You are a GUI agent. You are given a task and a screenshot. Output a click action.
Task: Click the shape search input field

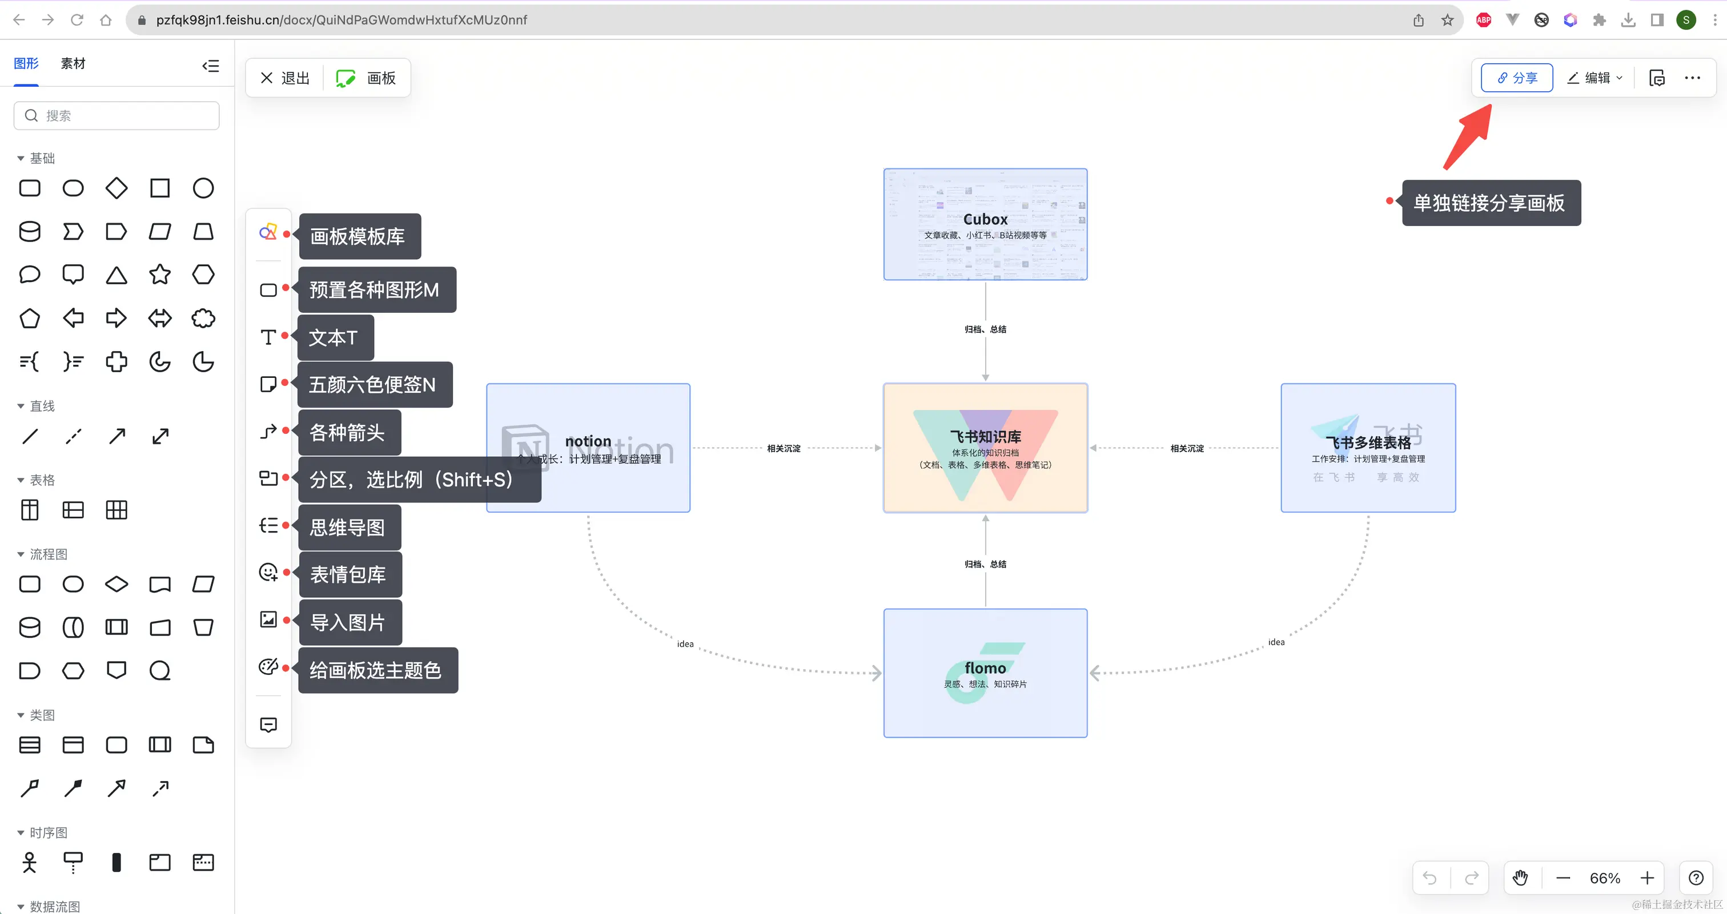117,116
